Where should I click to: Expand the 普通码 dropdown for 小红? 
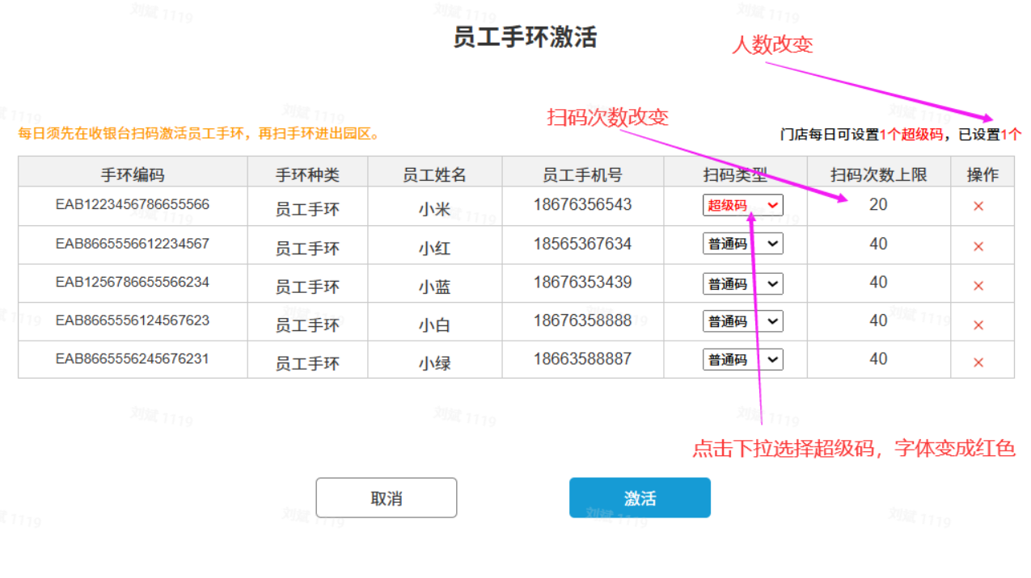click(x=742, y=244)
